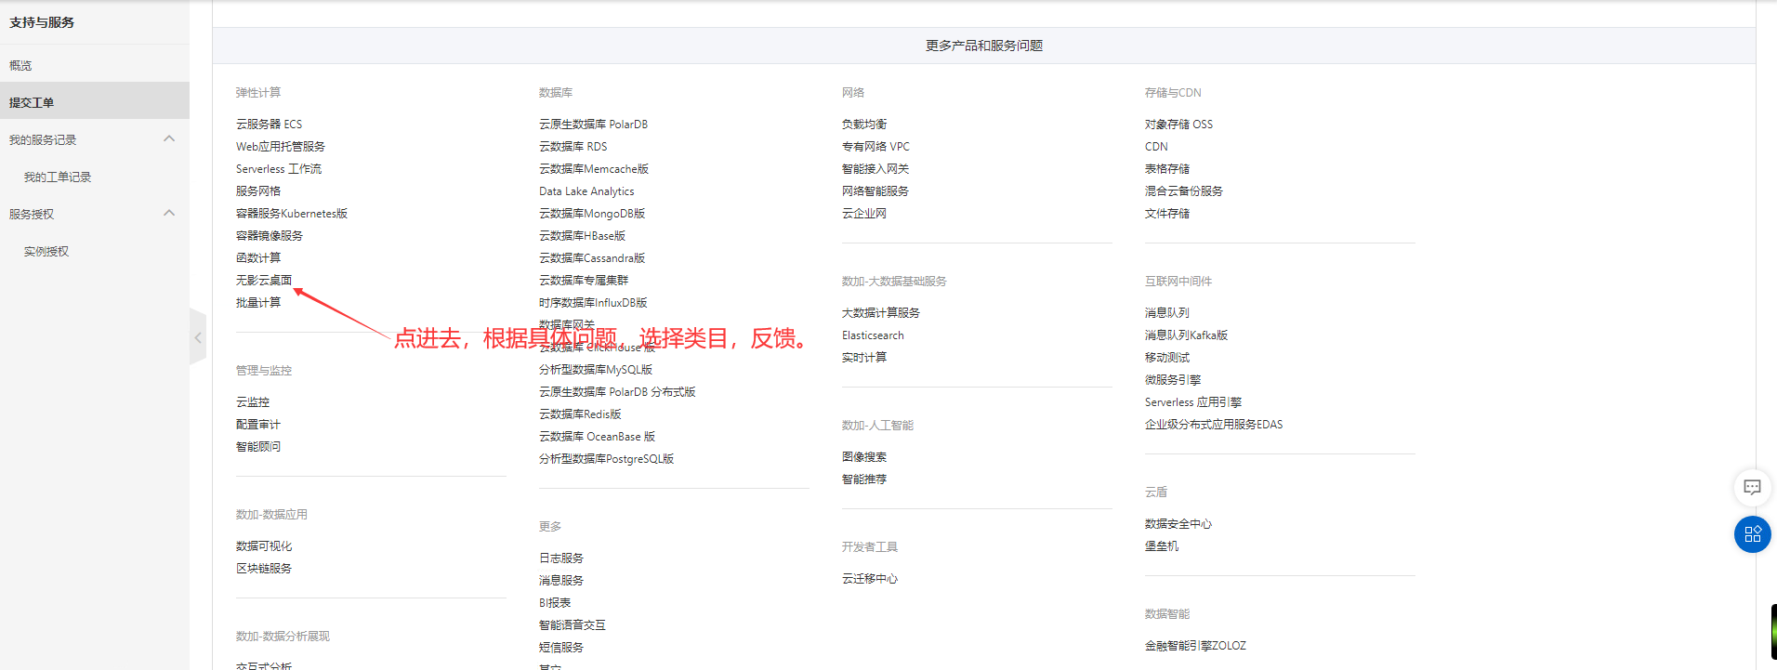
Task: Open 专有网络 VPC link
Action: coord(875,146)
